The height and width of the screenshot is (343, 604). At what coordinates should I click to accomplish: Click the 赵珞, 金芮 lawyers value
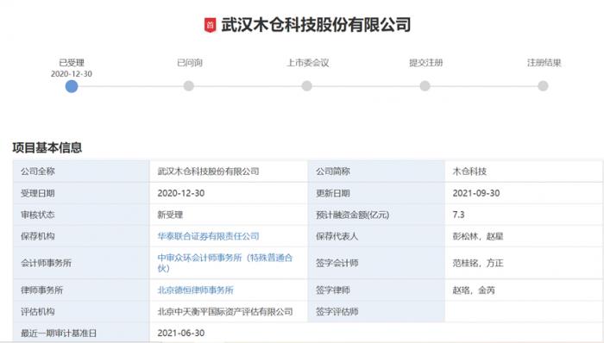474,290
